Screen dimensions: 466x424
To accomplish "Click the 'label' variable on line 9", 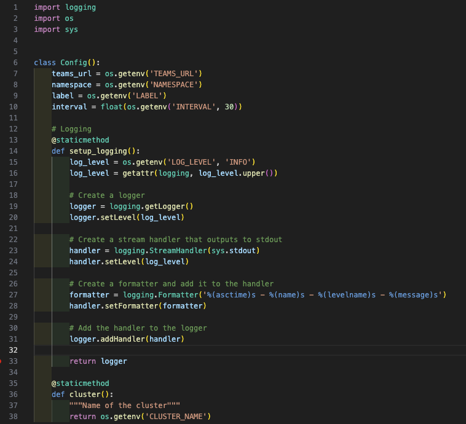I will coord(63,96).
